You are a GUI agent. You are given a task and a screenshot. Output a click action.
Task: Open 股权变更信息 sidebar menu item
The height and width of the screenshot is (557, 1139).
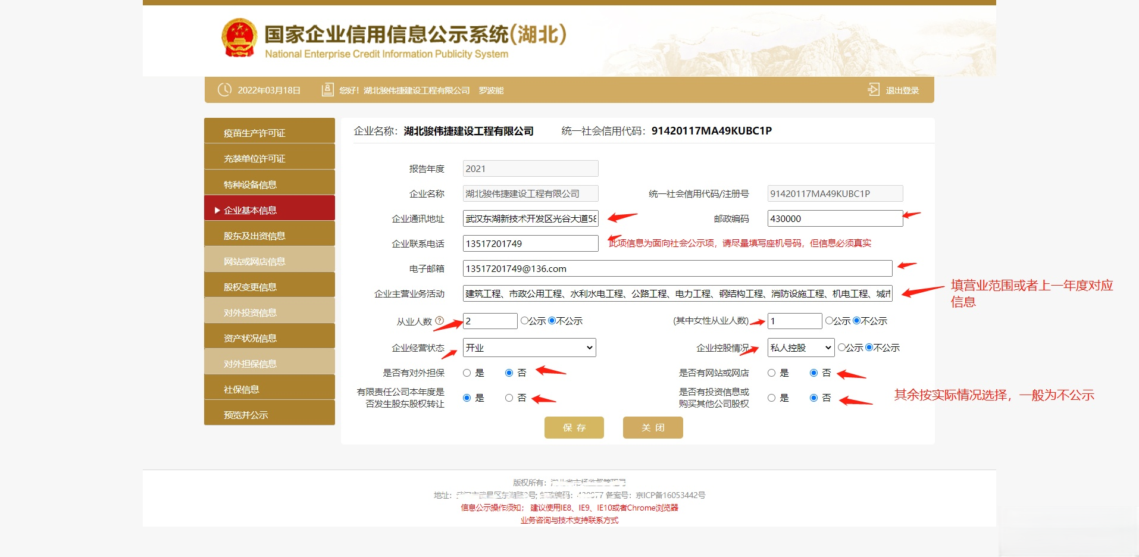[x=270, y=285]
